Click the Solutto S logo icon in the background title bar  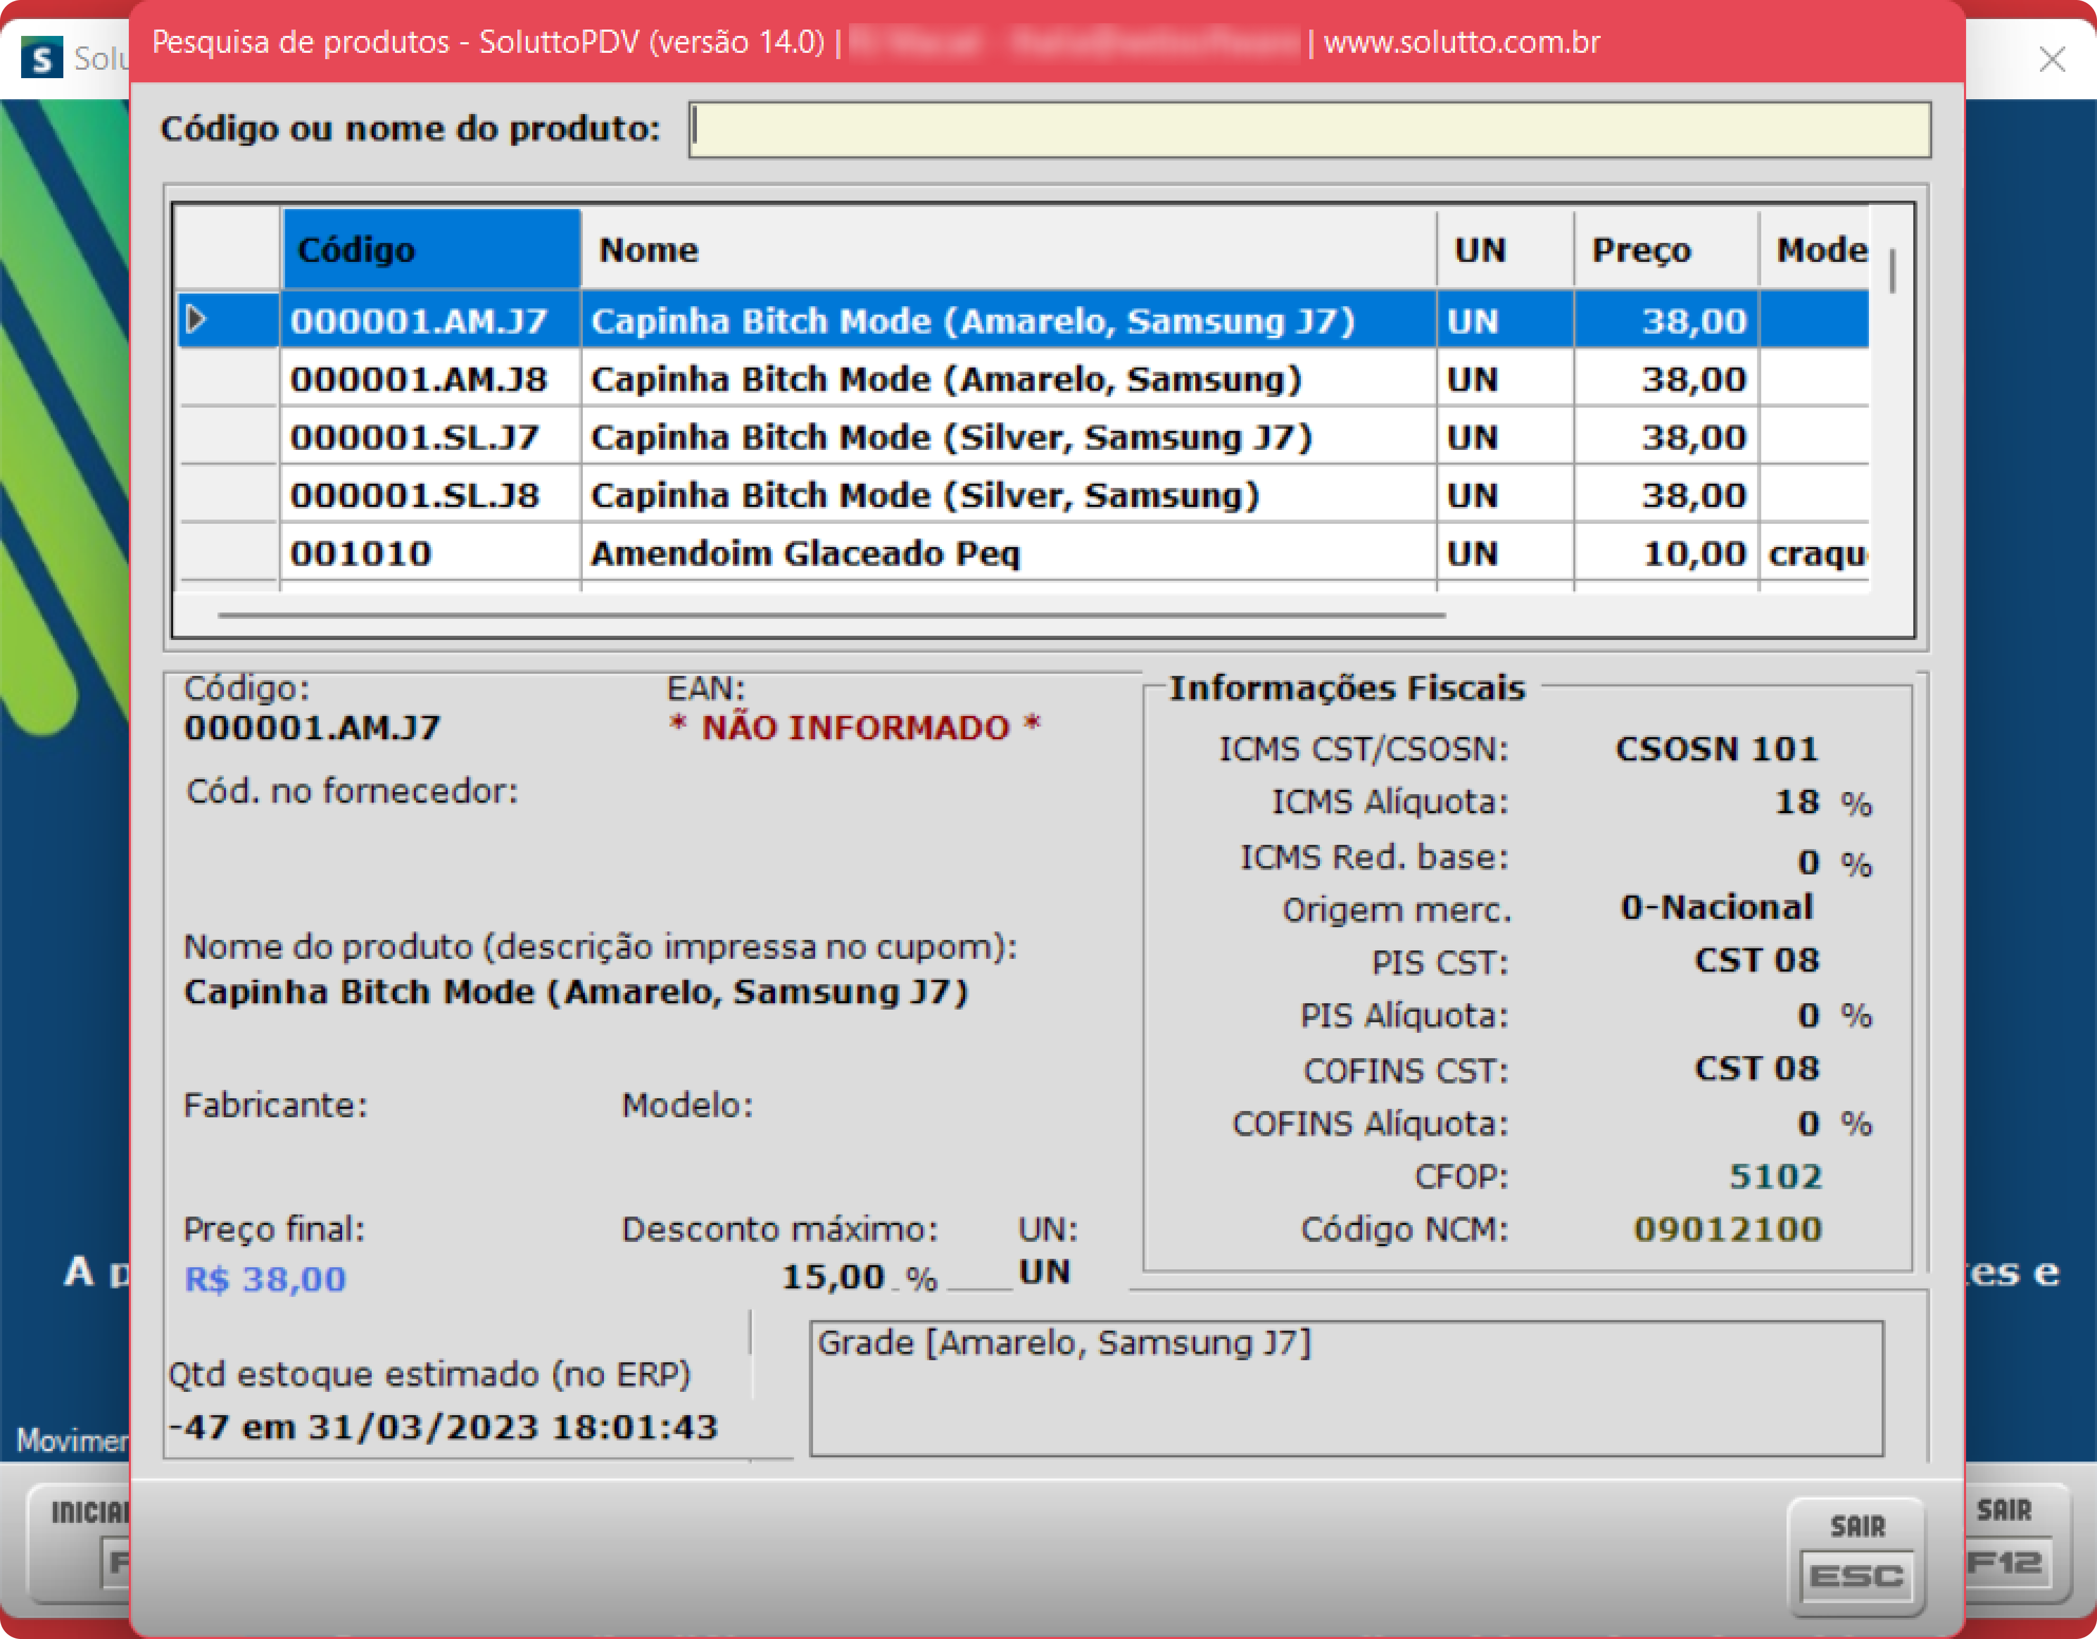click(41, 58)
